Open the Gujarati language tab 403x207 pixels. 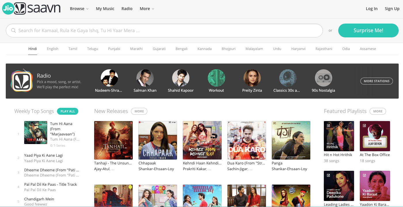click(x=159, y=49)
